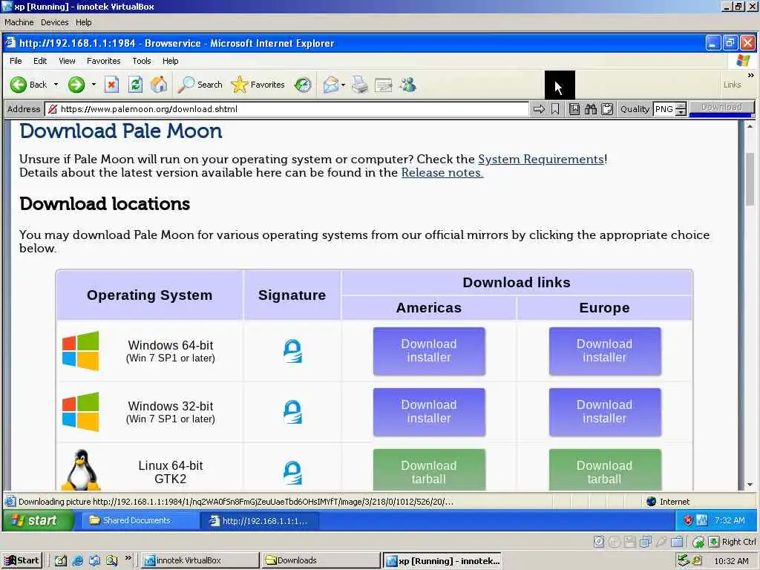Click the page scroll down arrow
The image size is (760, 570).
tap(750, 484)
